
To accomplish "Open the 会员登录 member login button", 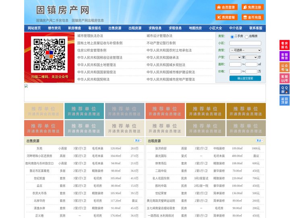I will pyautogui.click(x=226, y=7).
